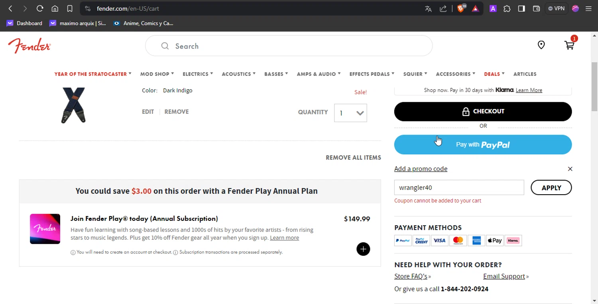Image resolution: width=598 pixels, height=304 pixels.
Task: Toggle the browser sidebar panel icon
Action: [521, 8]
